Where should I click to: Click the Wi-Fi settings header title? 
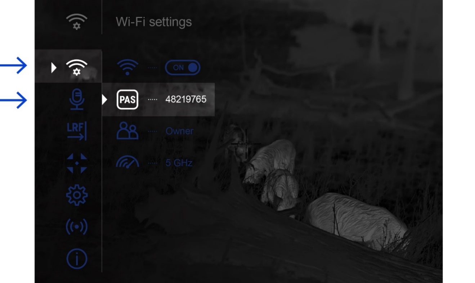coord(154,22)
